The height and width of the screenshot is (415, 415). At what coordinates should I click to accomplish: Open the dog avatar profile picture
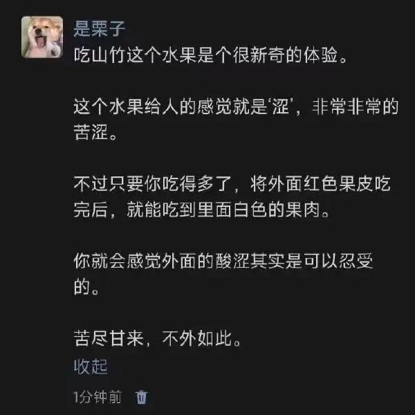click(x=42, y=37)
